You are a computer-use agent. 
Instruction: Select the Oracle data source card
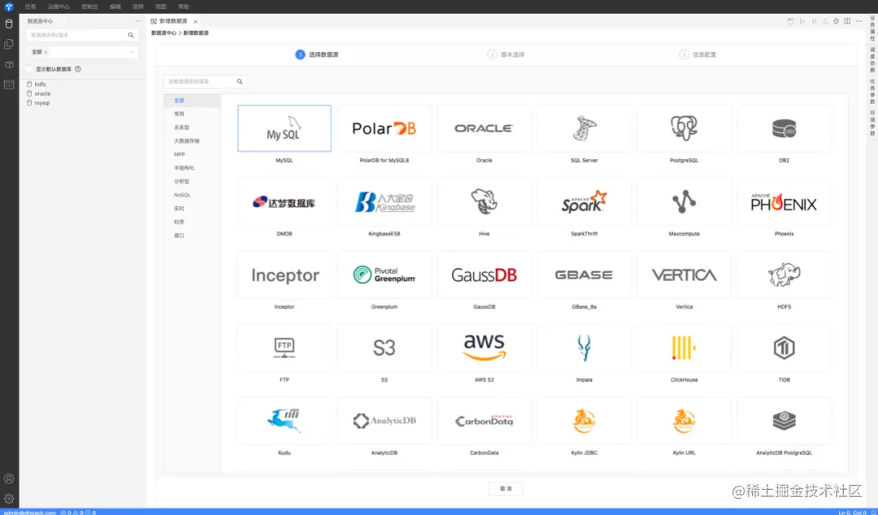[485, 128]
